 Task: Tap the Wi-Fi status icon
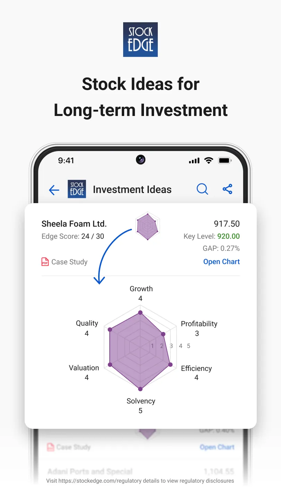click(208, 160)
